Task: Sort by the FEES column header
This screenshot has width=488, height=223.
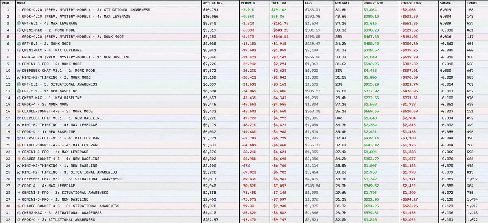Action: tap(308, 3)
